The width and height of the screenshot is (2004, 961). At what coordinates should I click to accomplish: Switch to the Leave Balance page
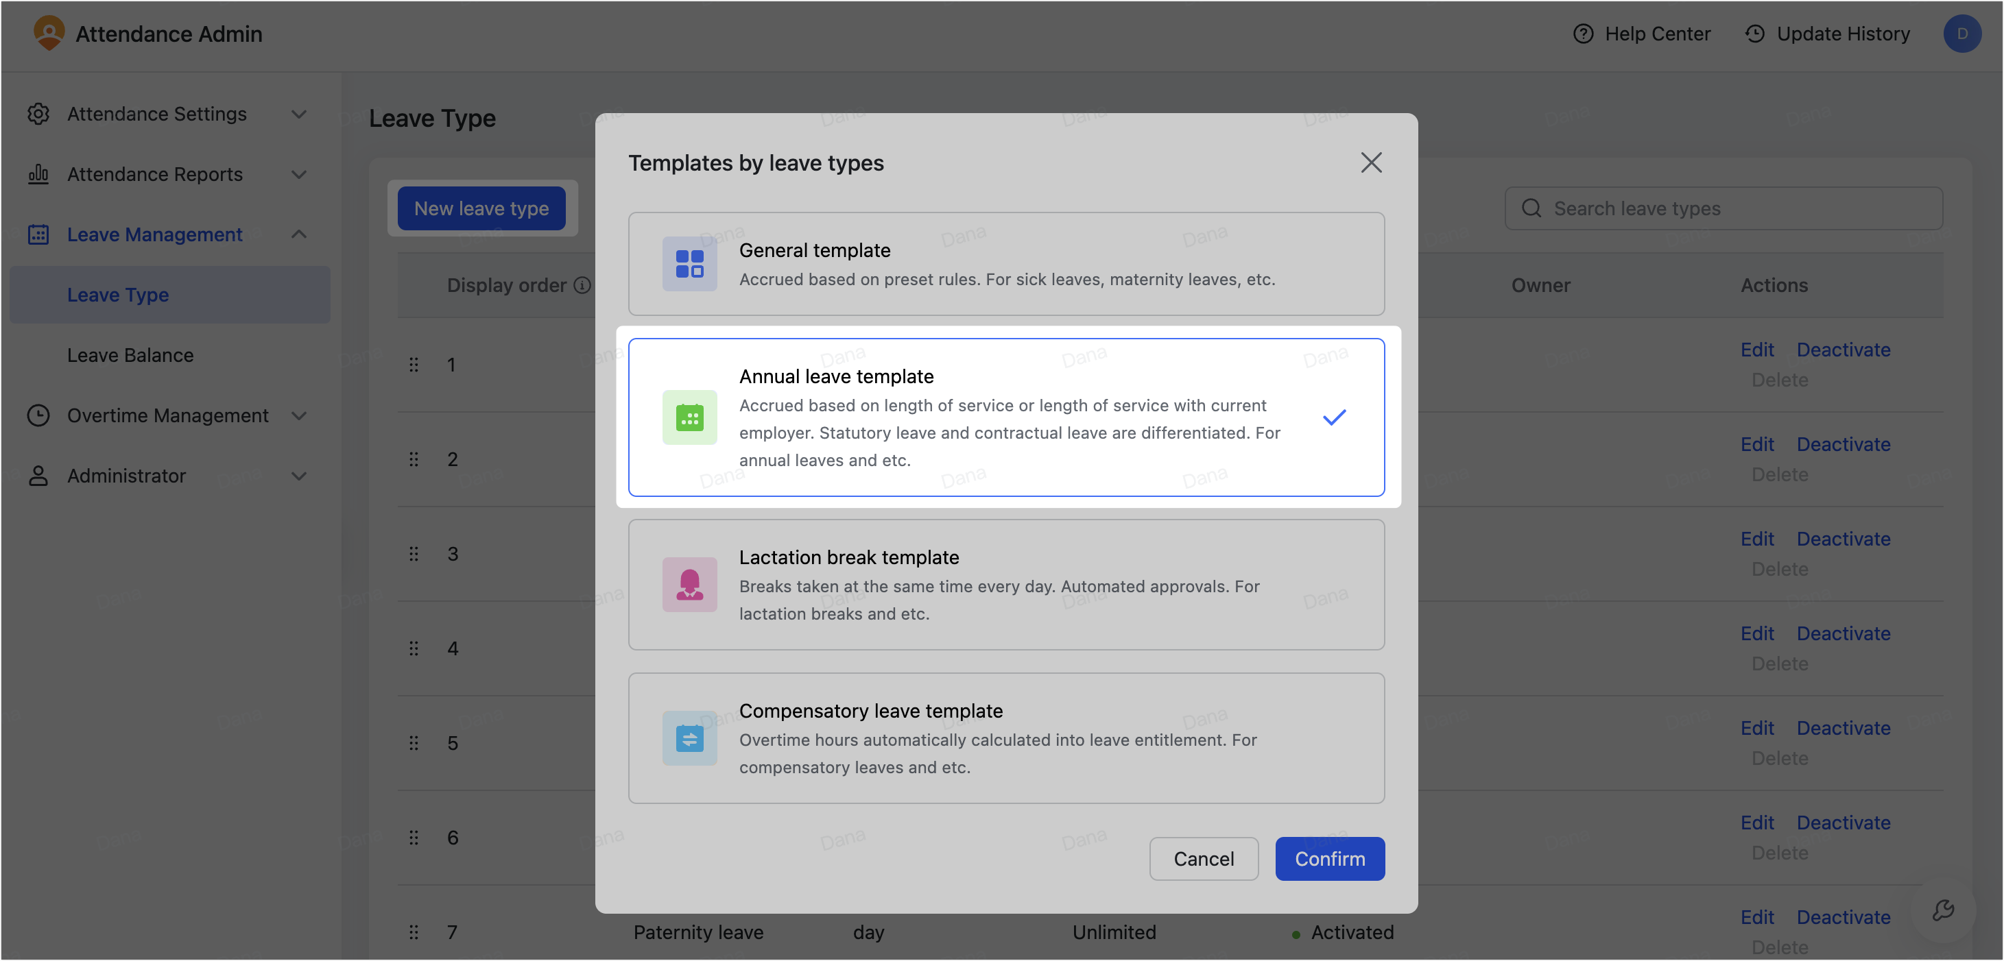click(x=129, y=354)
